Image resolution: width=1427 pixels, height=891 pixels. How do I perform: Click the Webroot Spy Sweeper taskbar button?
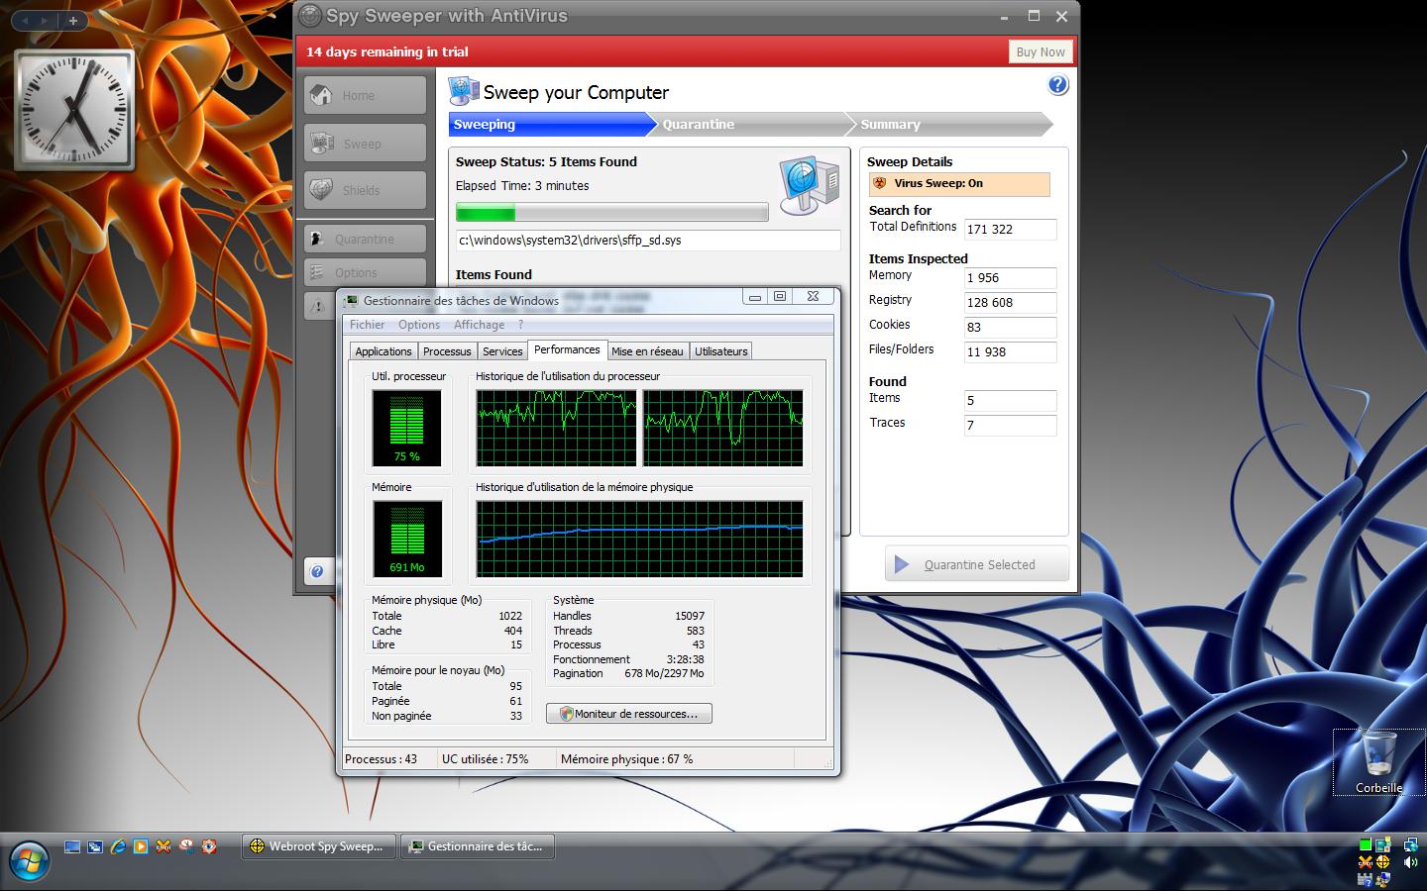click(318, 846)
